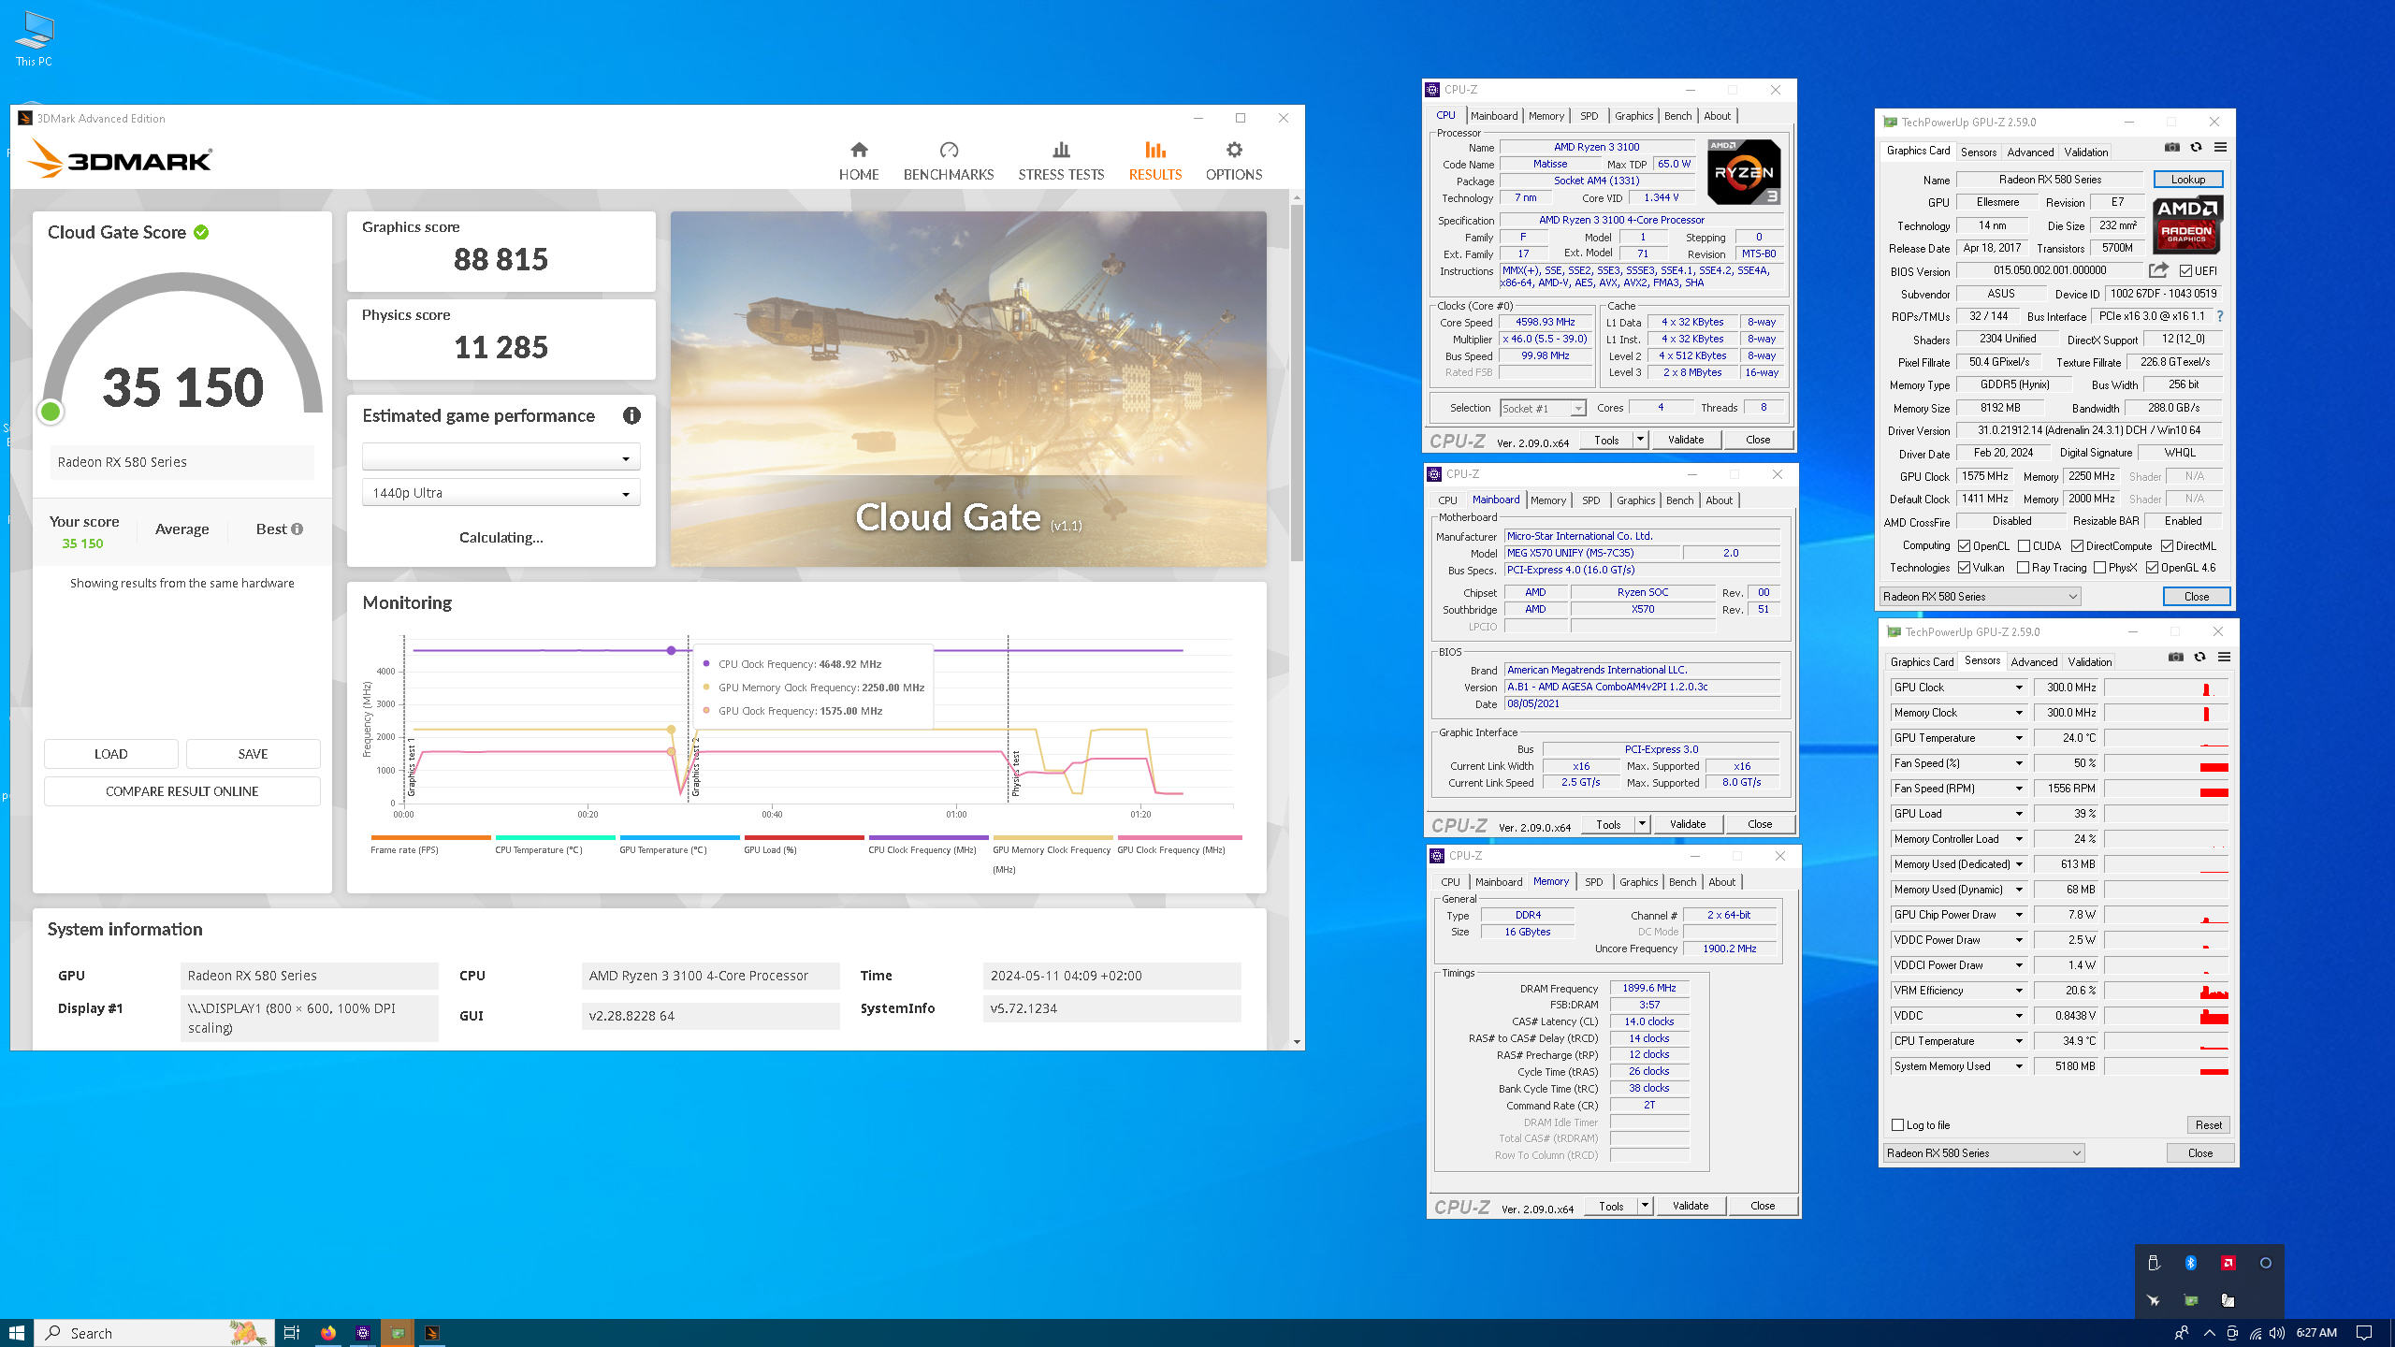Open Graphics tab in the Memory CPU-Z window

[x=1638, y=882]
